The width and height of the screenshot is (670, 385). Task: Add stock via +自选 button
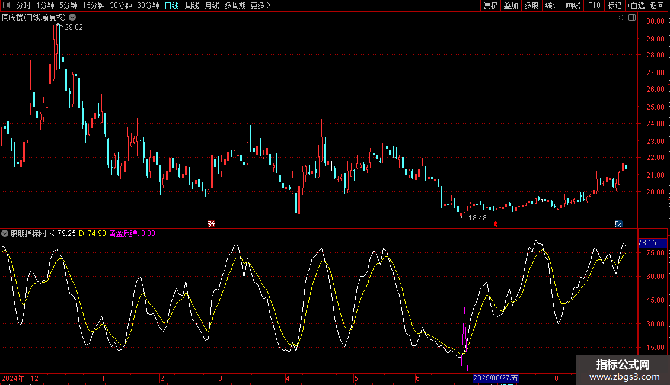(636, 5)
